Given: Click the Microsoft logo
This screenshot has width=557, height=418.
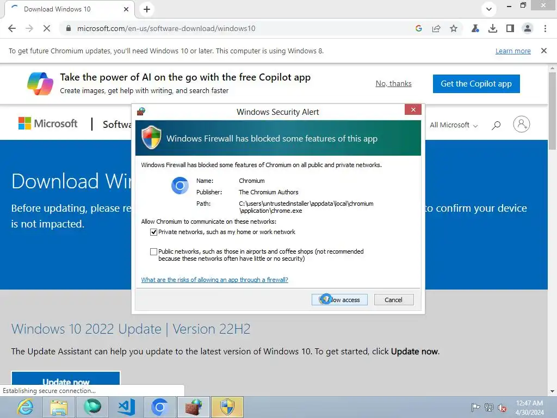Looking at the screenshot, I should (48, 124).
